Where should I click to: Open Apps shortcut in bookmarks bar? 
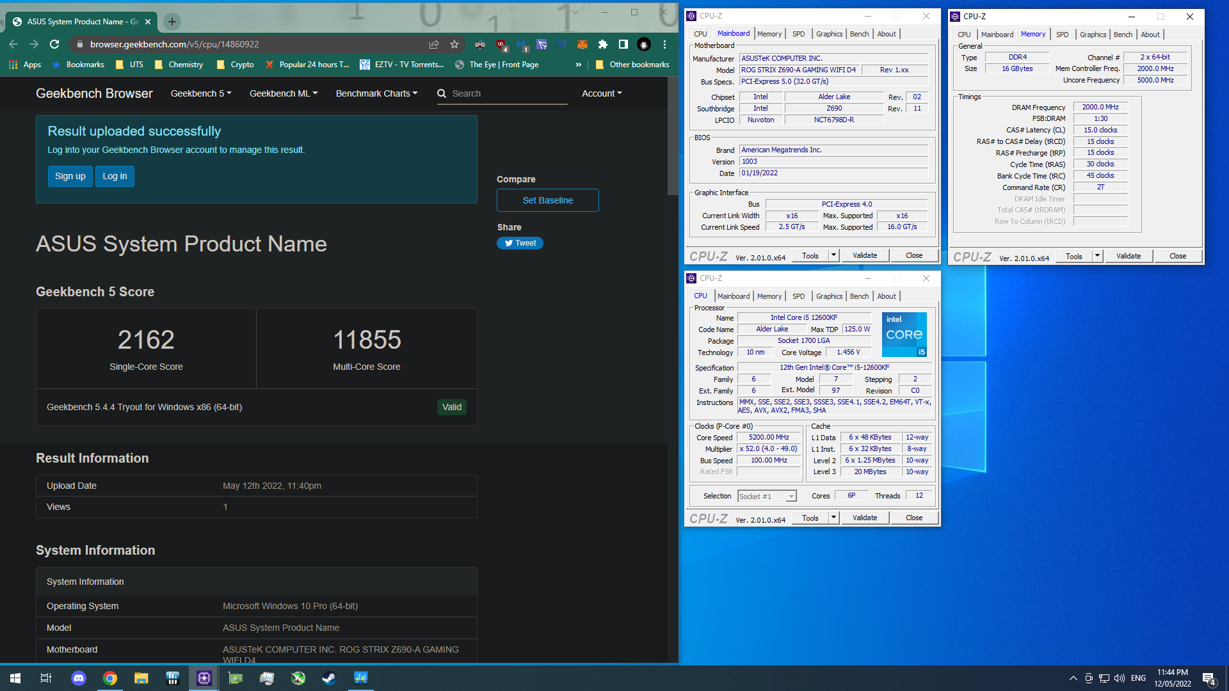(x=25, y=65)
